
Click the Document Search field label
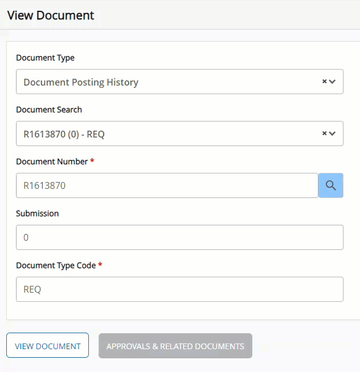coord(49,110)
